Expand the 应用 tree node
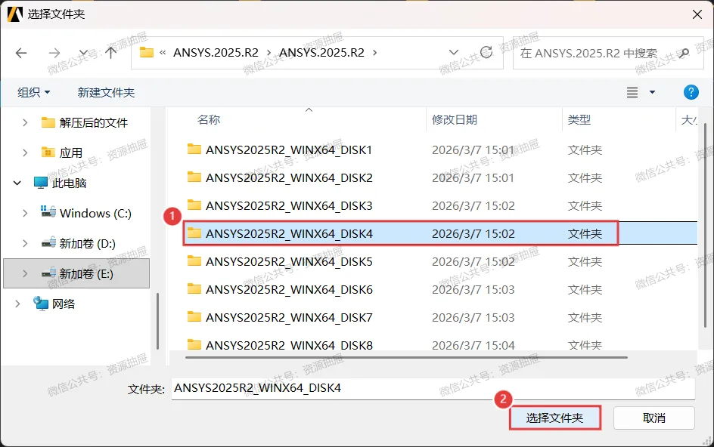This screenshot has height=447, width=714. (x=25, y=153)
